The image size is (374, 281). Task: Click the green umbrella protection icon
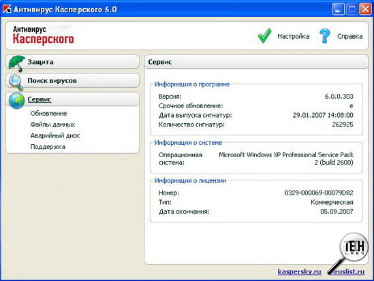[x=17, y=63]
